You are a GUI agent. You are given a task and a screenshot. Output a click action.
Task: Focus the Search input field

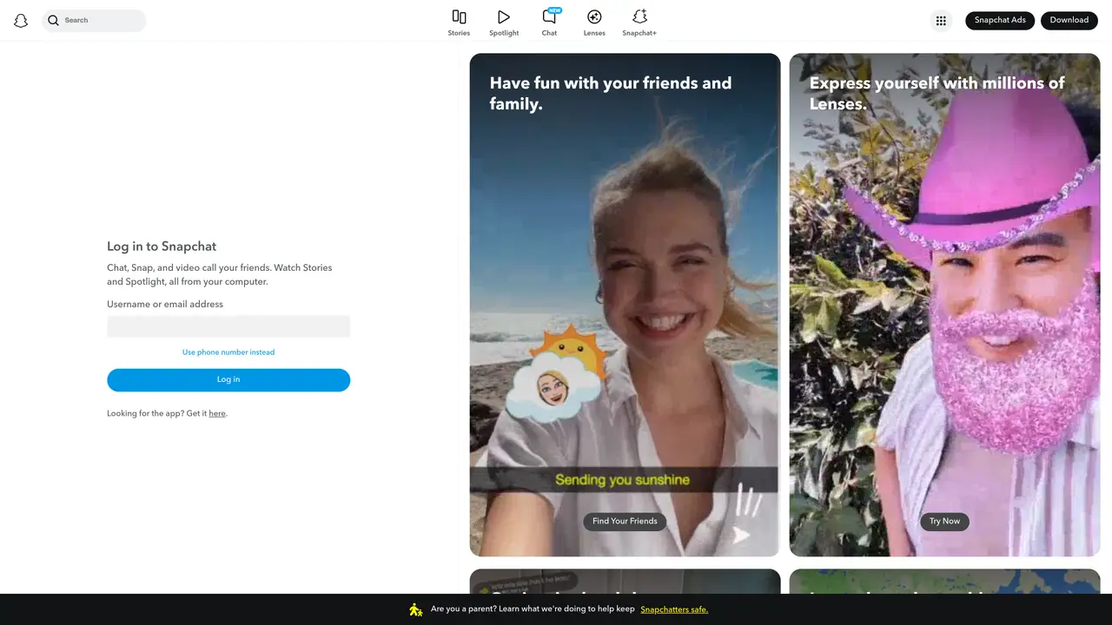[x=94, y=20]
